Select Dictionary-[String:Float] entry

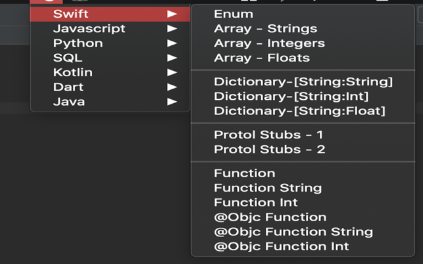coord(303,111)
